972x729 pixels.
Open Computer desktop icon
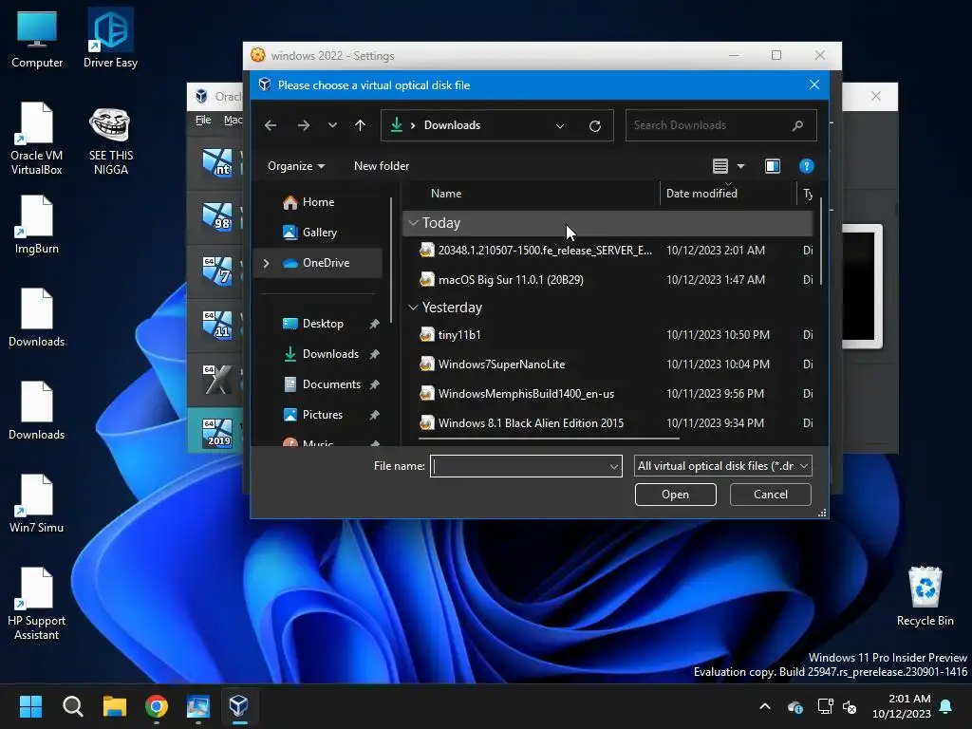click(37, 40)
